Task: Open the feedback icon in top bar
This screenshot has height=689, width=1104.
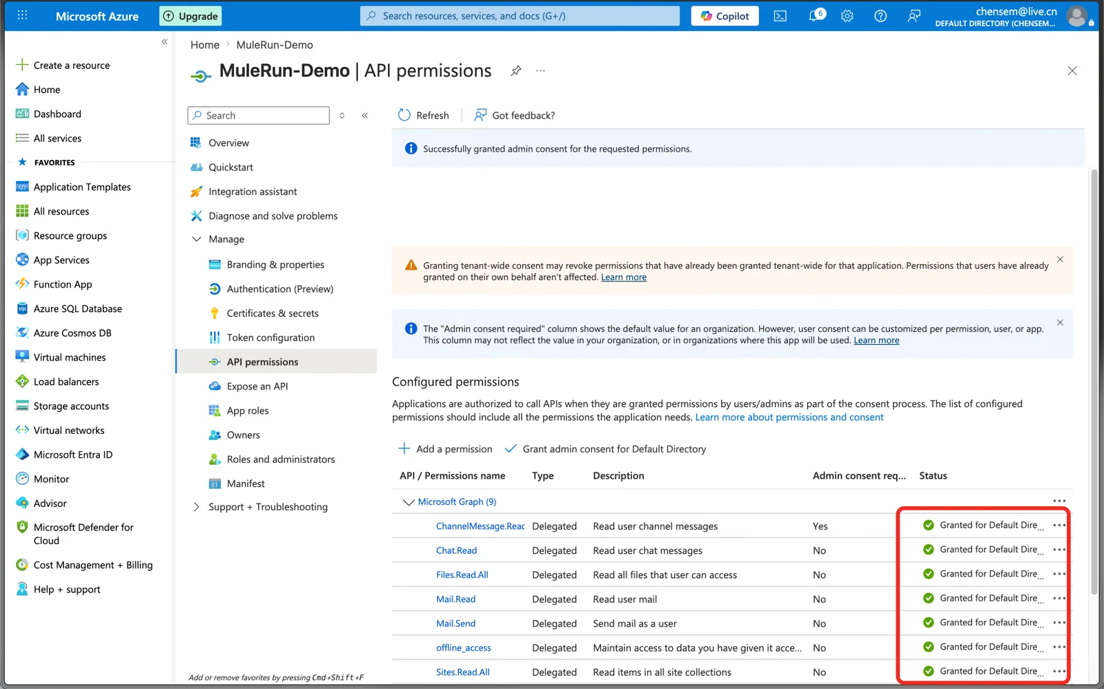Action: pos(914,16)
